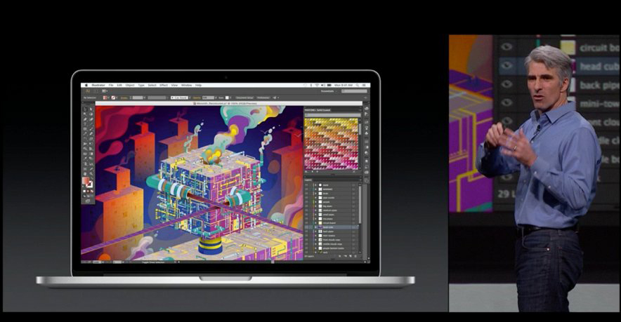Image resolution: width=621 pixels, height=322 pixels.
Task: Open the Effect menu
Action: click(164, 85)
